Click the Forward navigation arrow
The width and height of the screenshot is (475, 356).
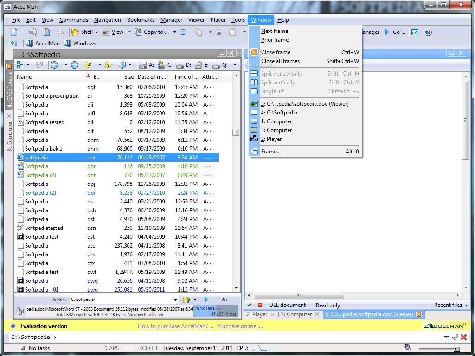click(75, 65)
